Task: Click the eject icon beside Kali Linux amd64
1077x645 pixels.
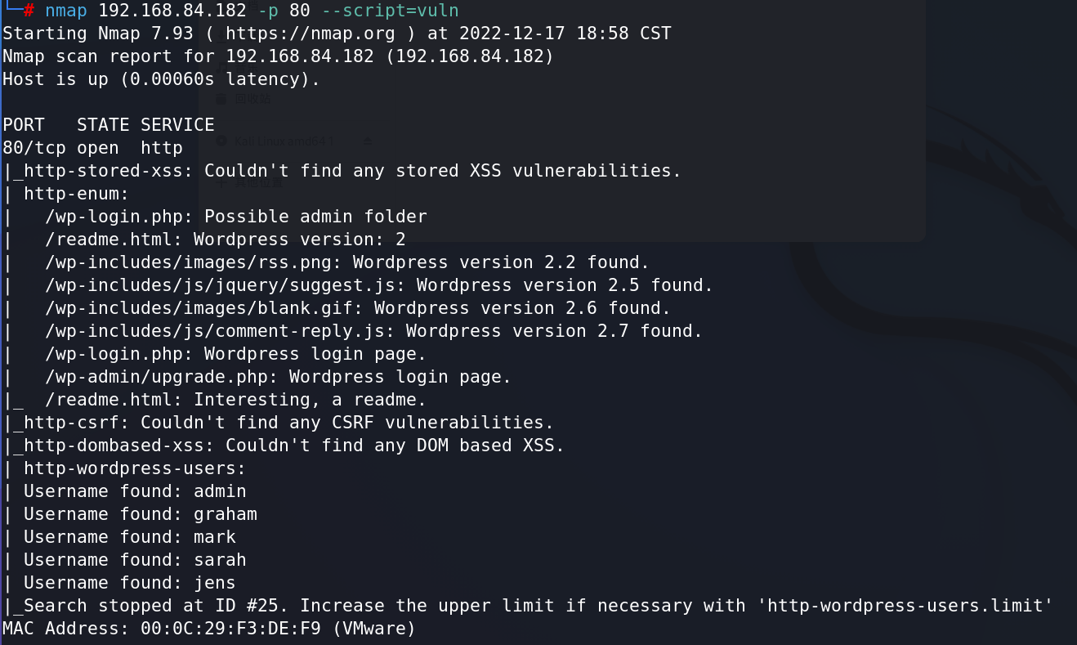Action: (x=367, y=141)
